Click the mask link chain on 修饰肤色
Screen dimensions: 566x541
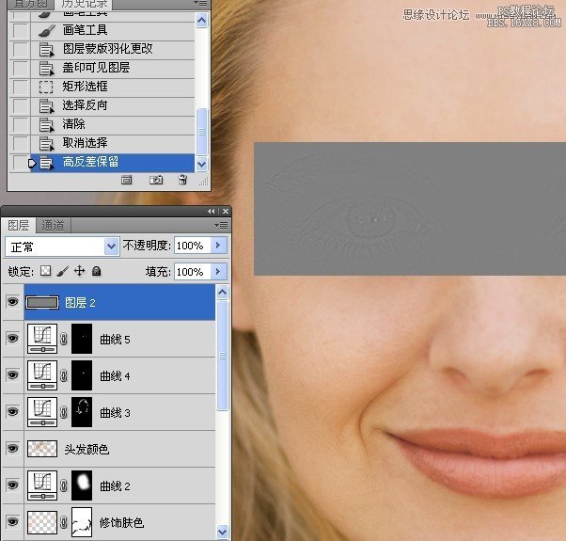[64, 522]
